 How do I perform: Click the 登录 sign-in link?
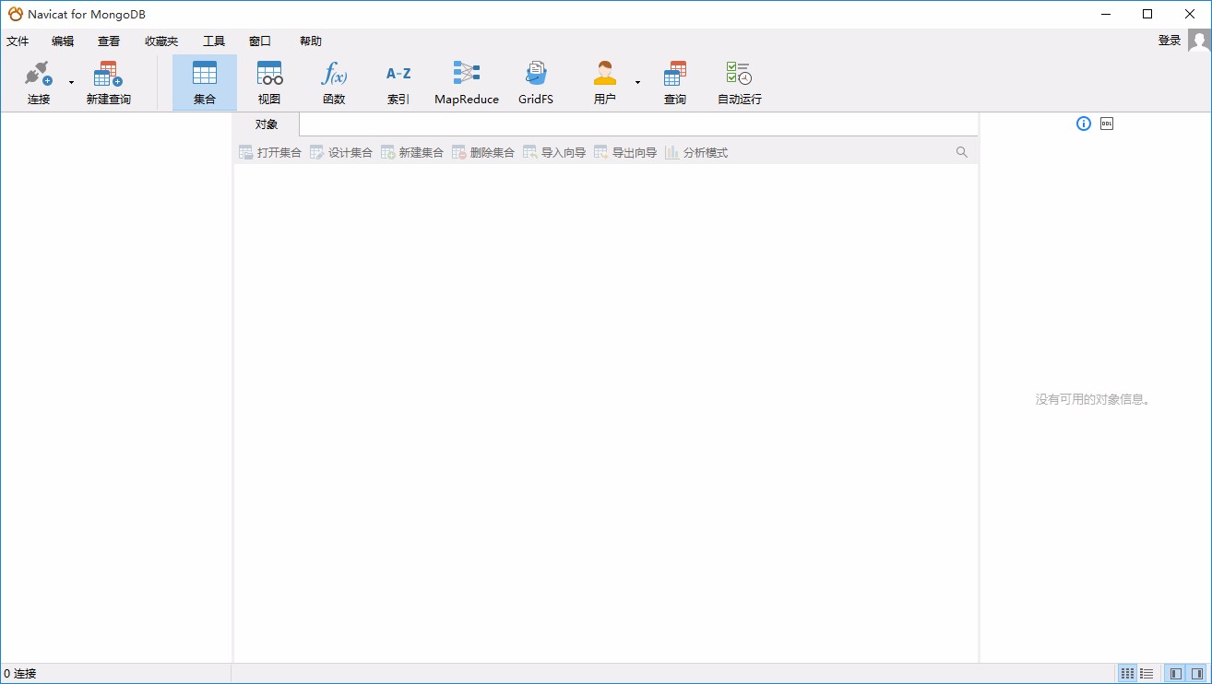click(x=1170, y=41)
